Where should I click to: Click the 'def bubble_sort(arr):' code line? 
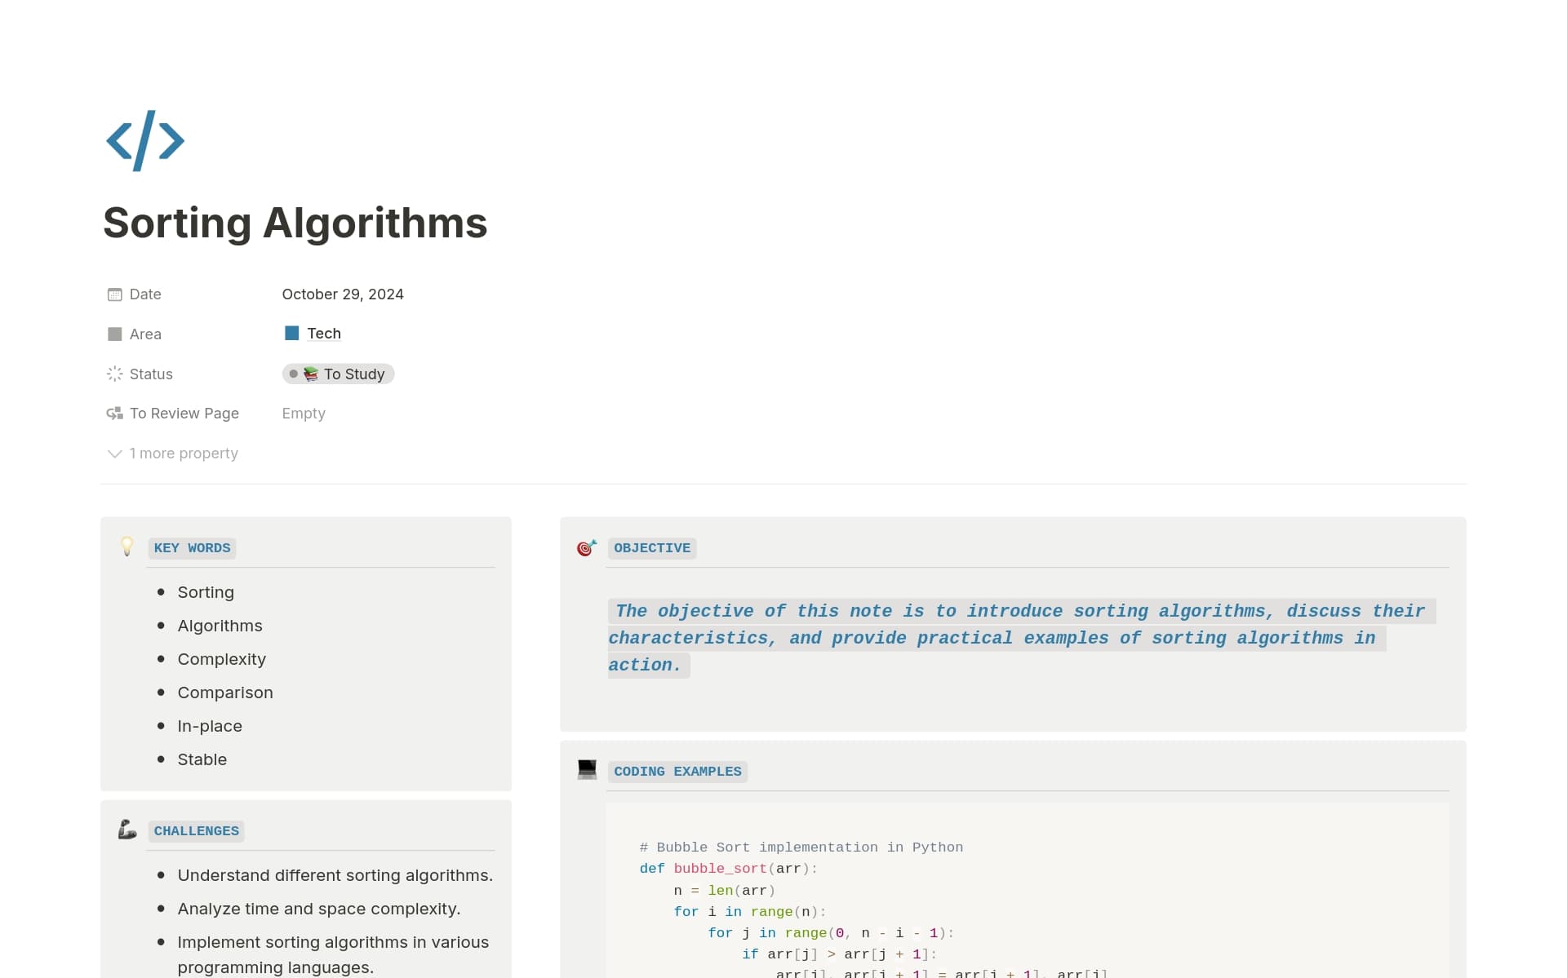[729, 869]
